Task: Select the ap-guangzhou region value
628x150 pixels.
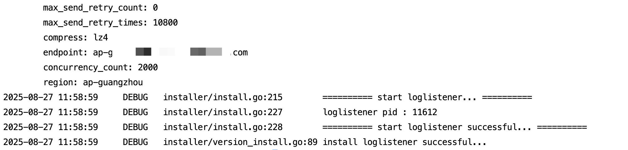Action: [x=113, y=82]
